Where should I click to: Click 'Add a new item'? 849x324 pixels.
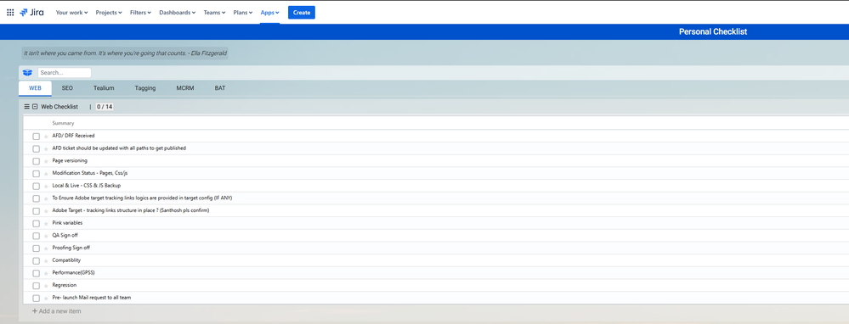coord(57,311)
